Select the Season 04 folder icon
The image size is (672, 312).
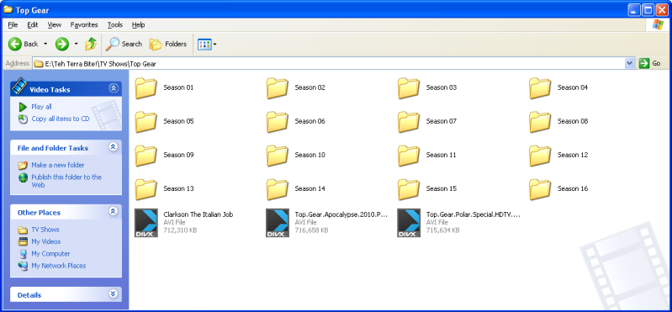click(540, 88)
